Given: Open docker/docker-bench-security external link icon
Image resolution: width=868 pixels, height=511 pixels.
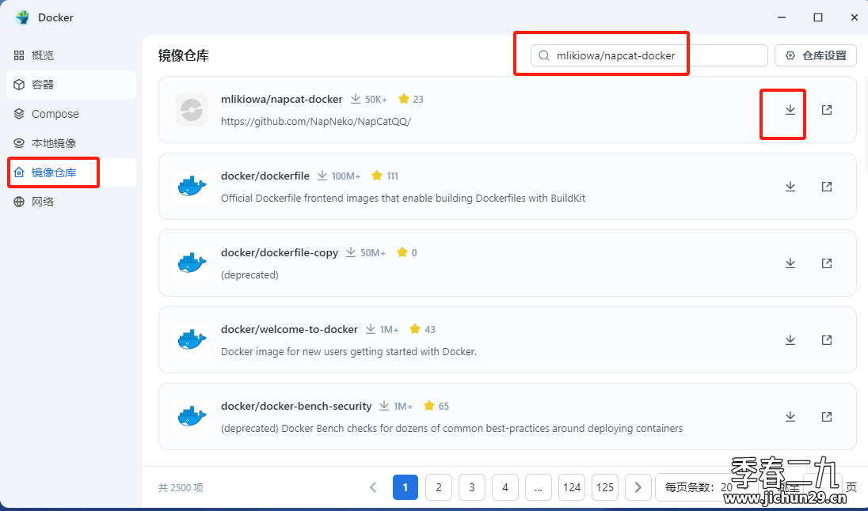Looking at the screenshot, I should (827, 417).
